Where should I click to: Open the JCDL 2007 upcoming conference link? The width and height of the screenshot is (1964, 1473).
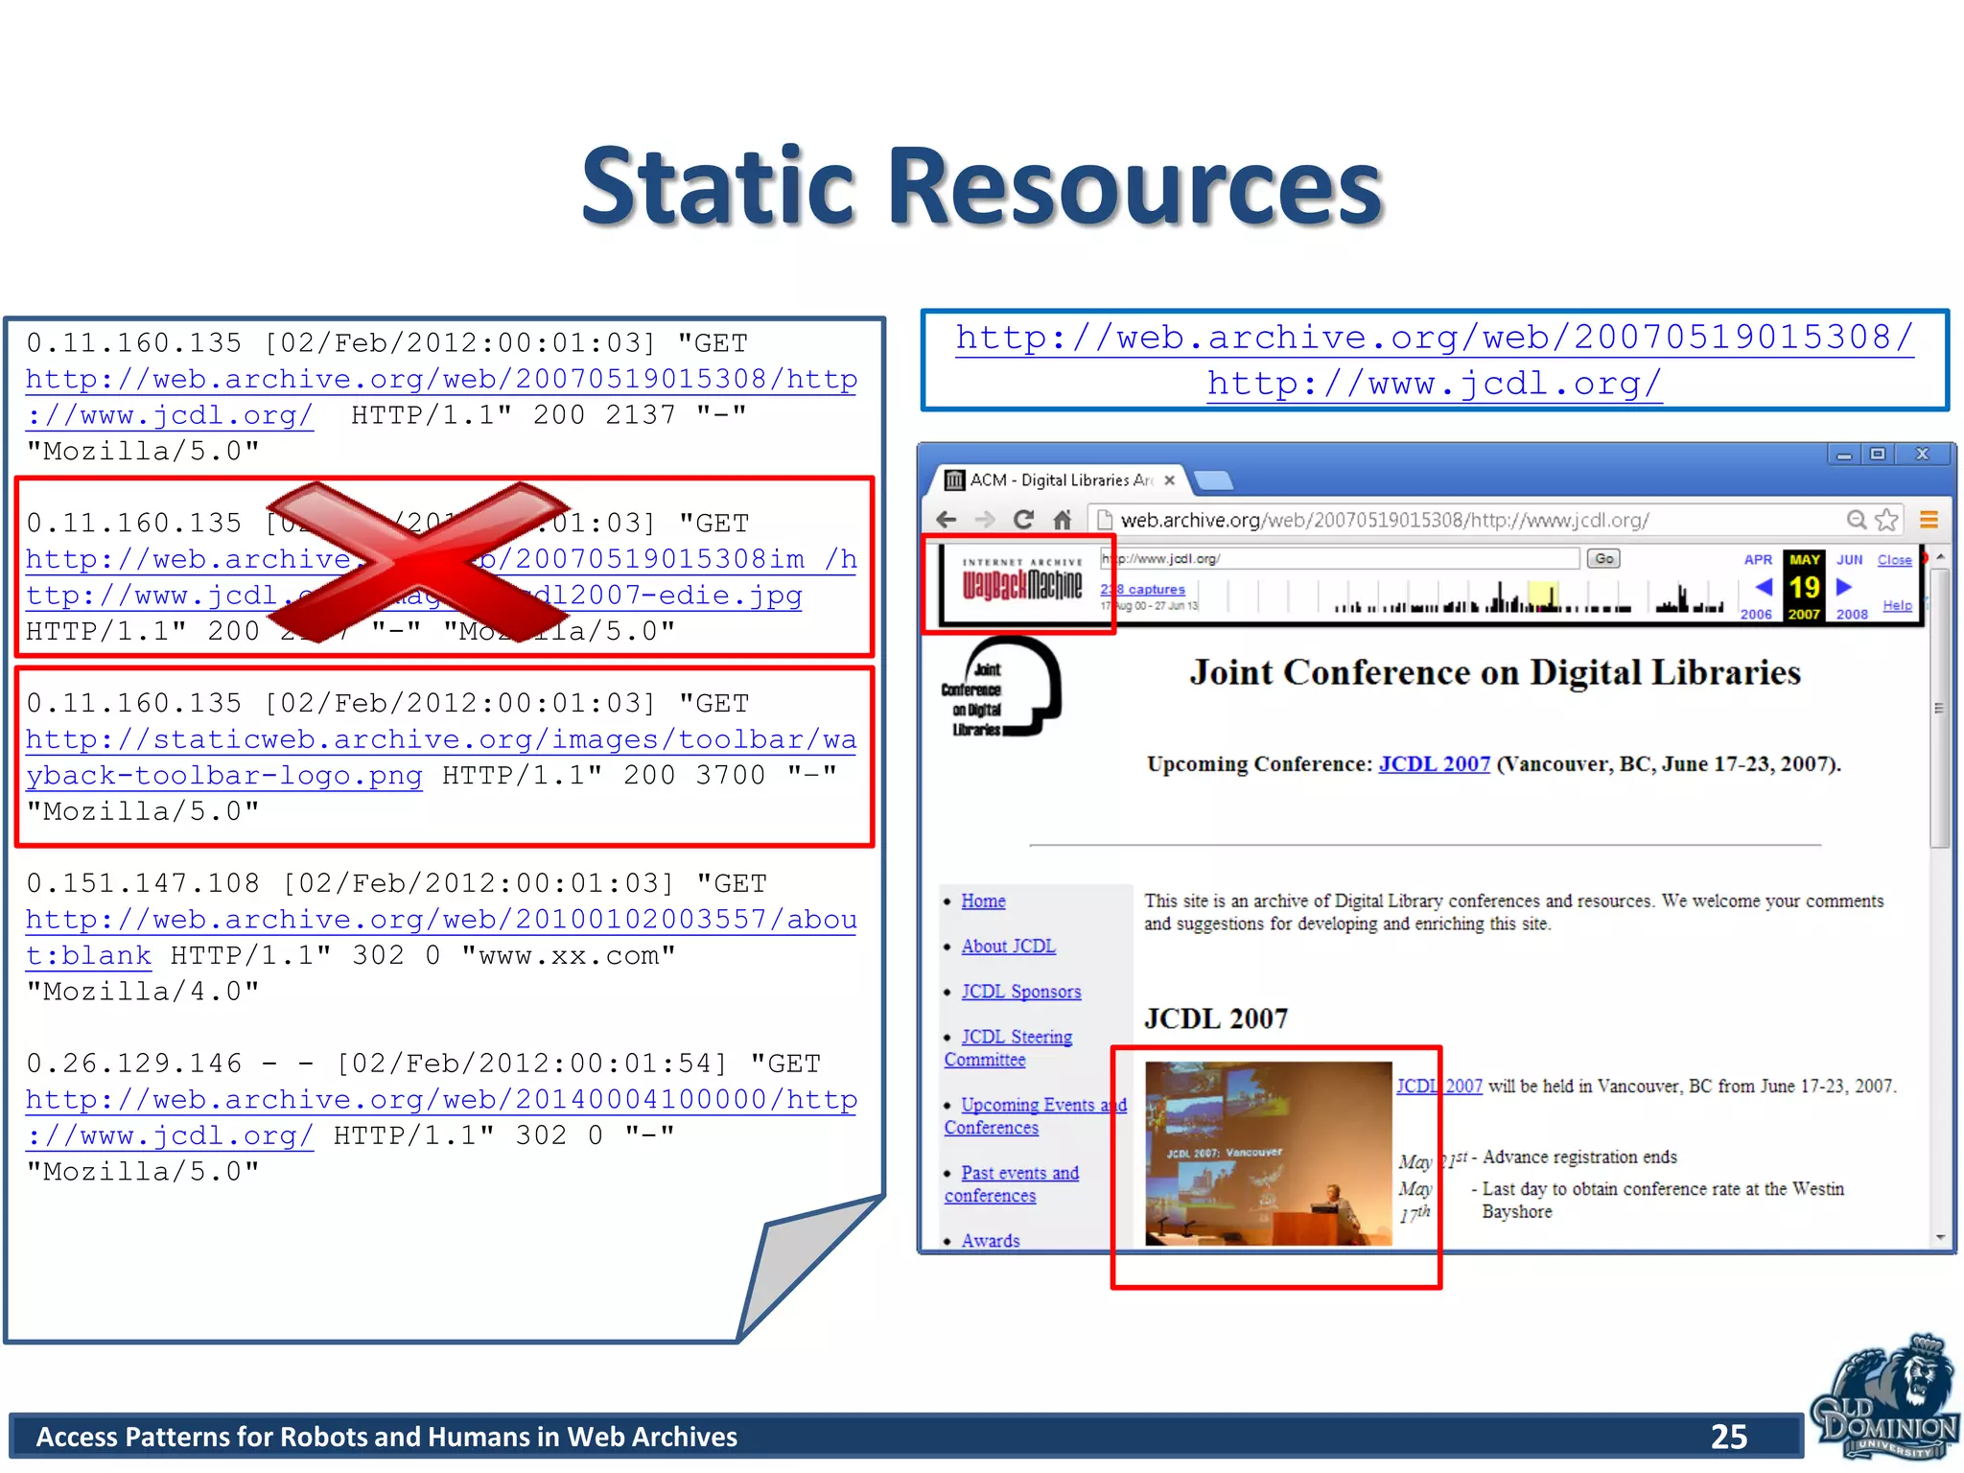click(1434, 764)
